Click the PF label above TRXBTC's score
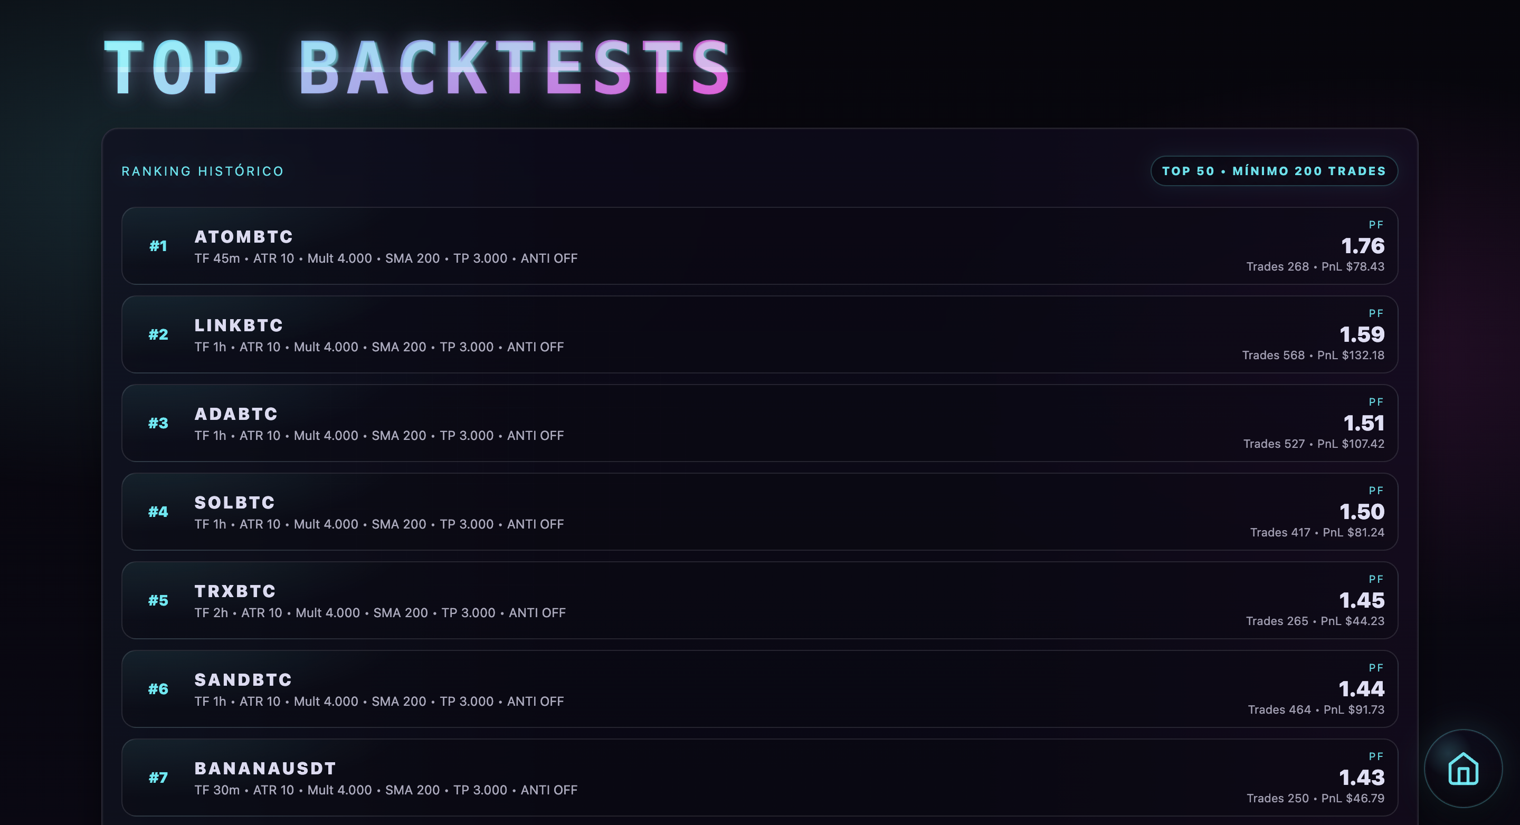The height and width of the screenshot is (825, 1520). 1377,579
